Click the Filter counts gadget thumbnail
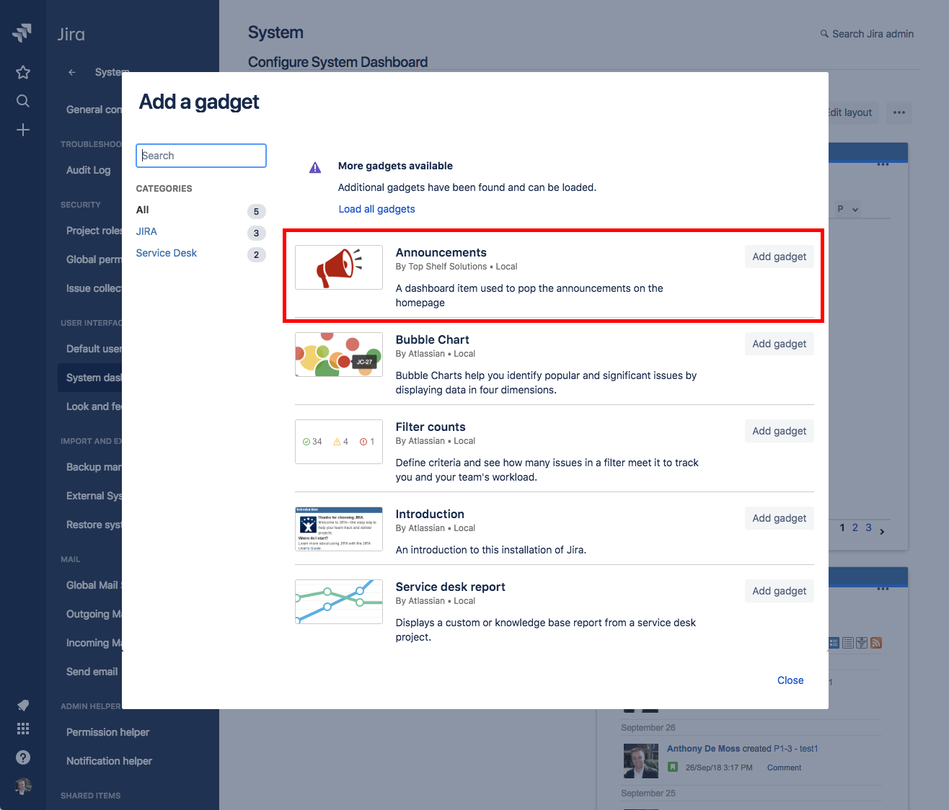 pos(339,442)
